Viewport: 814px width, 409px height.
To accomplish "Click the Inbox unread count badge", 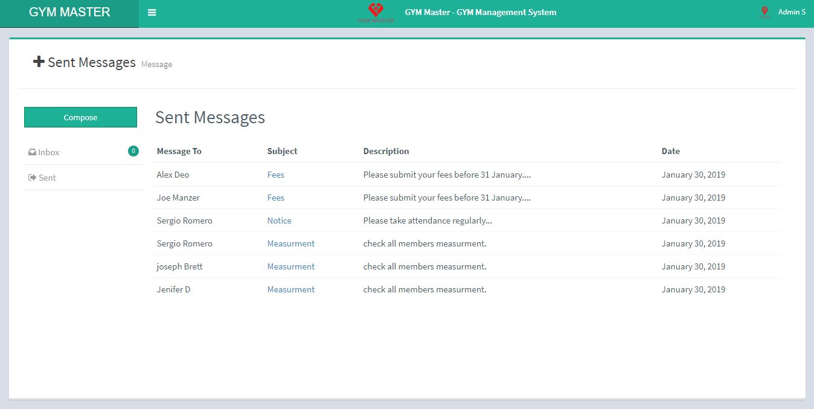I will pyautogui.click(x=133, y=151).
